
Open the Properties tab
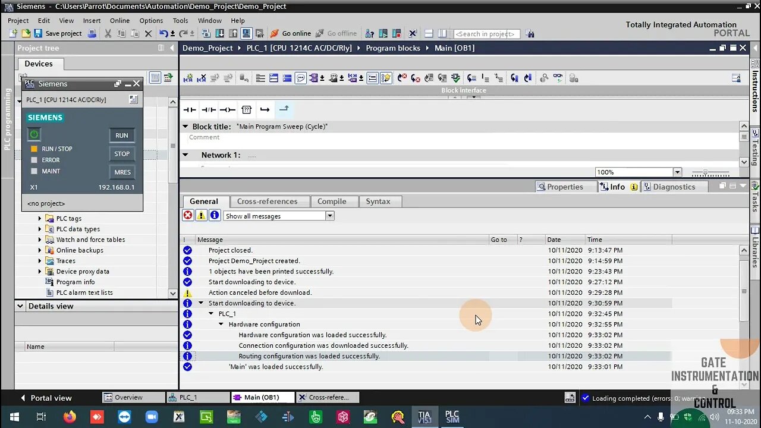click(565, 187)
